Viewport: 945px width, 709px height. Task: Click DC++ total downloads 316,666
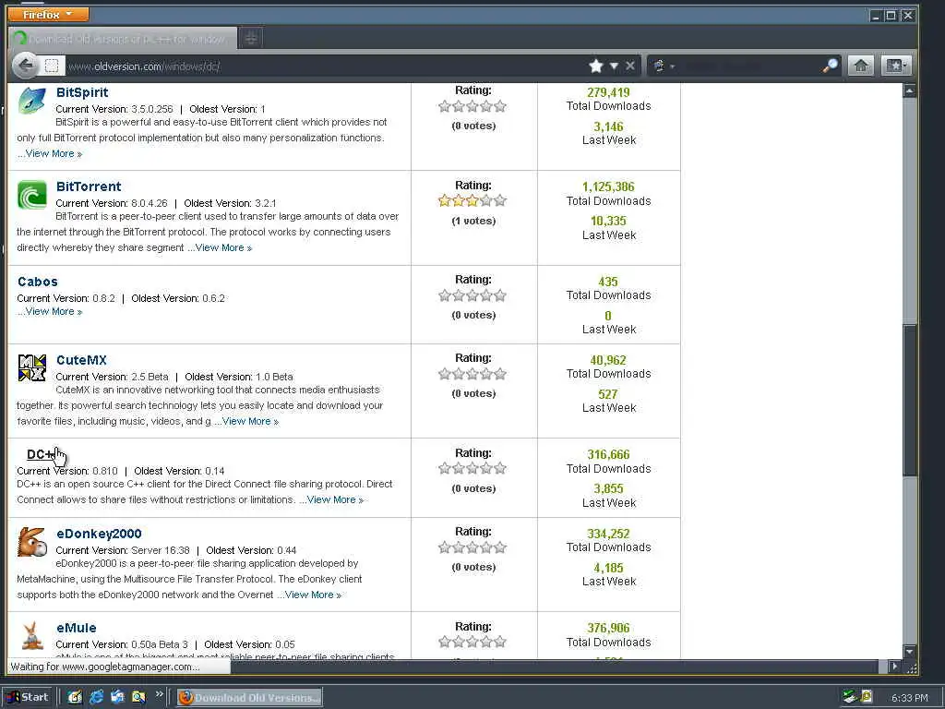[608, 454]
